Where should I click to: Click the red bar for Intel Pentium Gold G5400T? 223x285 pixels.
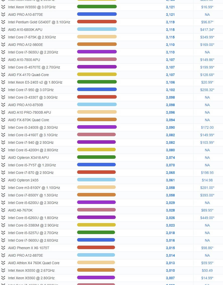97,22
